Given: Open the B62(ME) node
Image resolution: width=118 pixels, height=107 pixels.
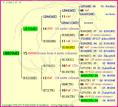Looking at the screenshot, I should 30,78.
